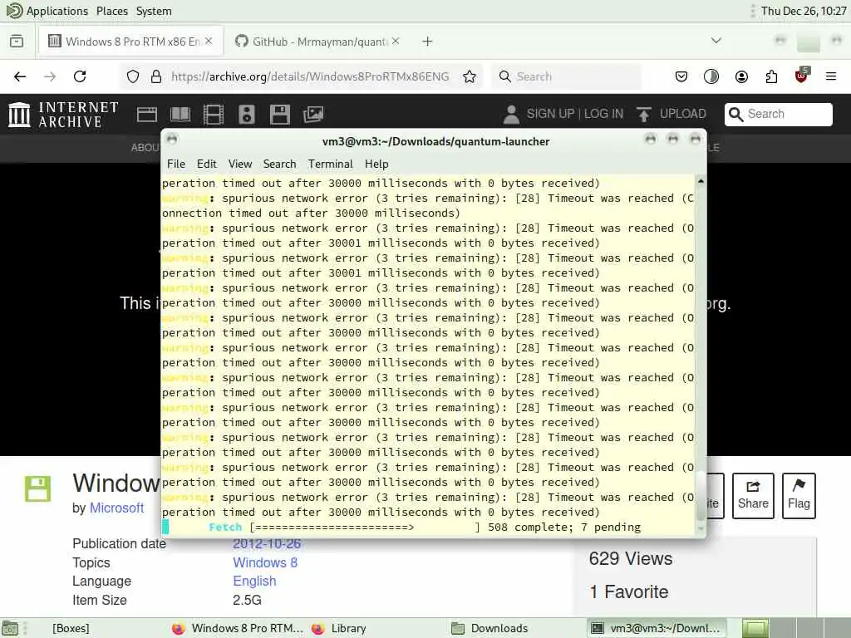Click the green software floppy item icon
The height and width of the screenshot is (638, 851).
(x=38, y=488)
